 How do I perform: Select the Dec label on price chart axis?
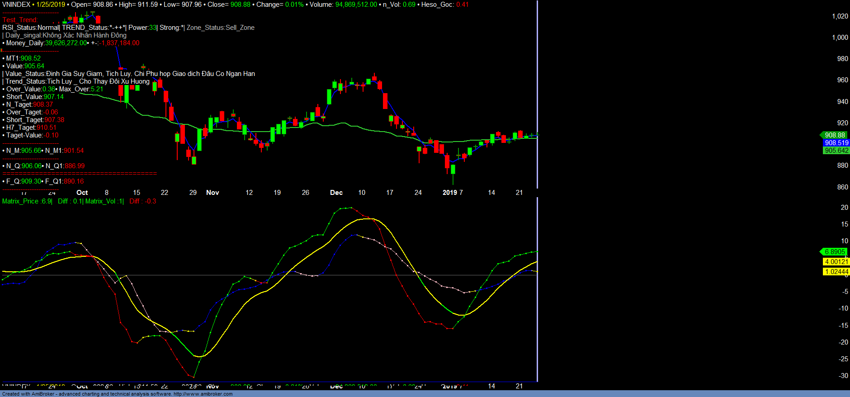pos(336,193)
